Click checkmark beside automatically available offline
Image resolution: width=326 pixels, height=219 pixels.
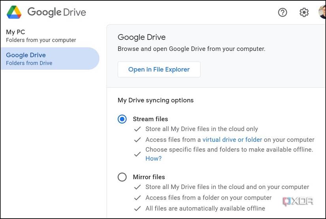tap(138, 208)
